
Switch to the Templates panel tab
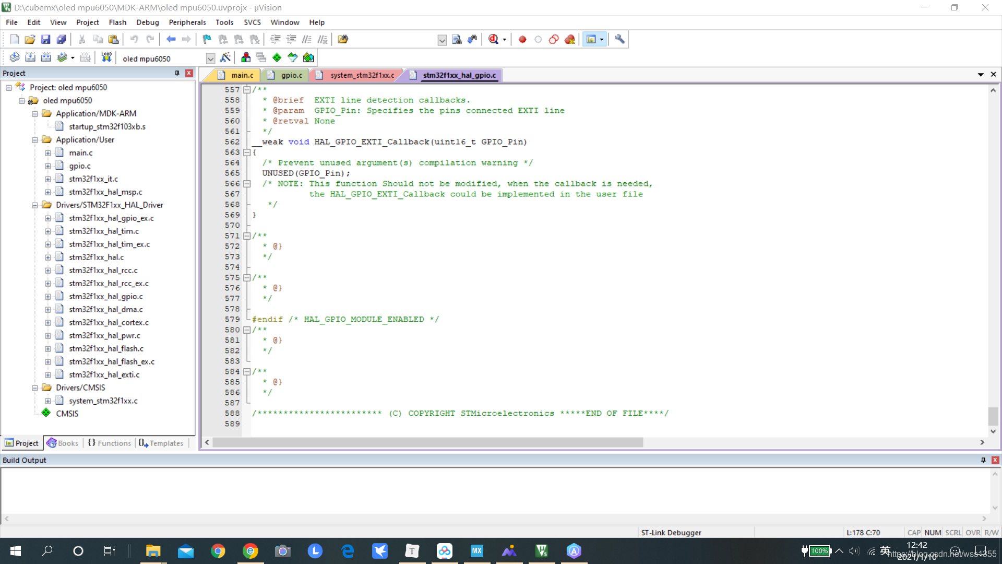click(161, 443)
